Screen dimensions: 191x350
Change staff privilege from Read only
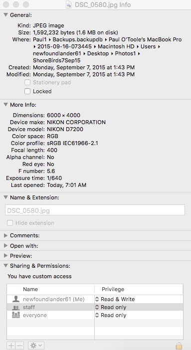tap(111, 307)
